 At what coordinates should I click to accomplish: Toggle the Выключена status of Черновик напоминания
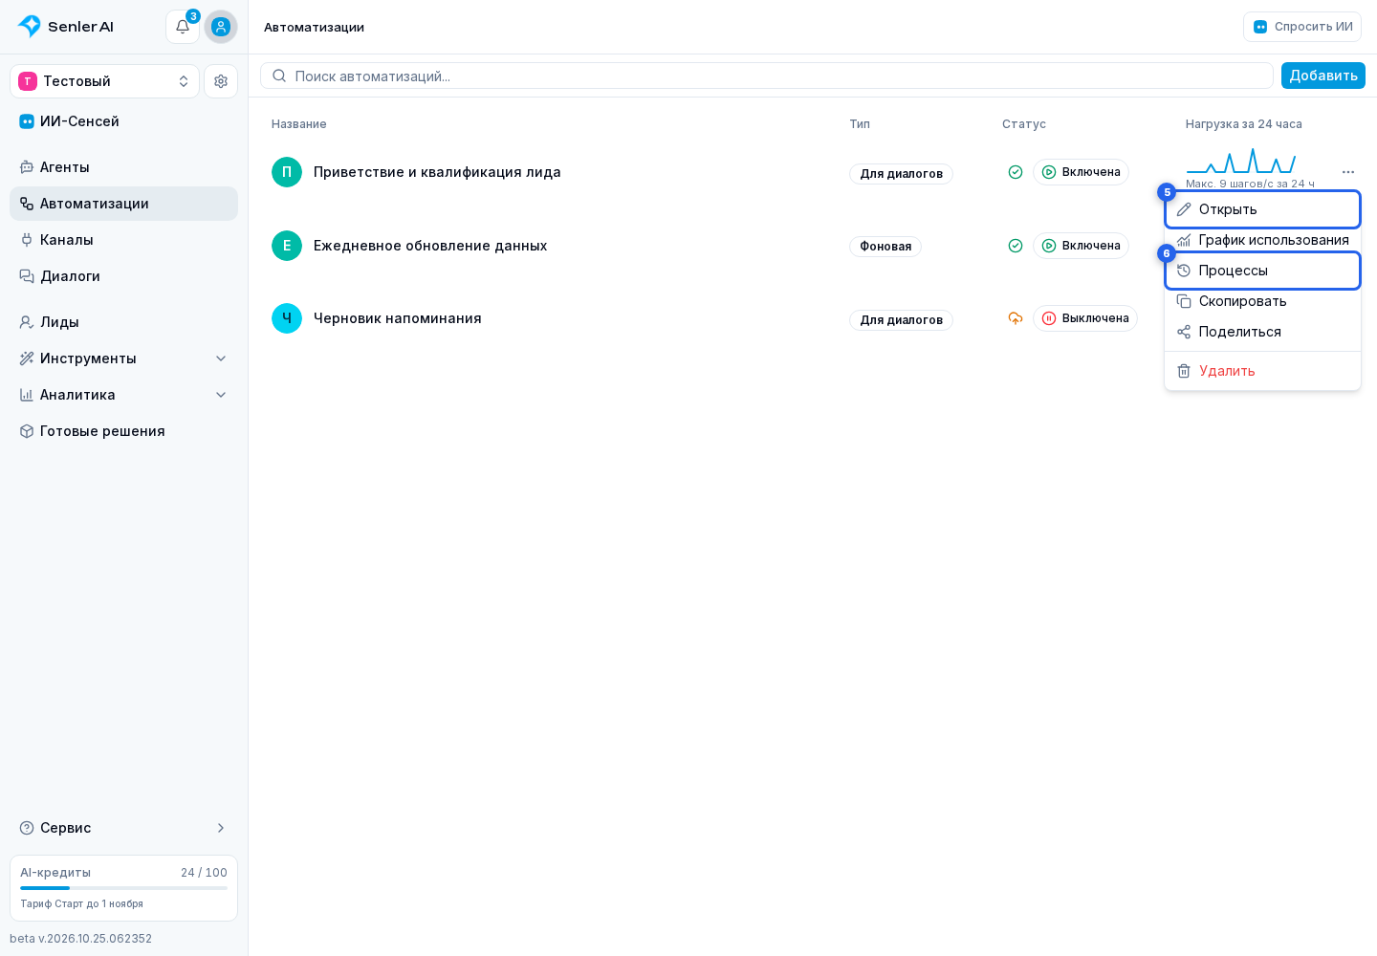pyautogui.click(x=1085, y=318)
